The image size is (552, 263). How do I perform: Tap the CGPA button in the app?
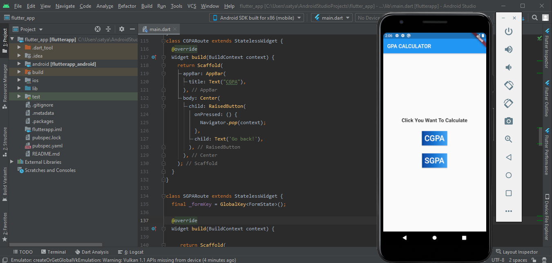434,138
